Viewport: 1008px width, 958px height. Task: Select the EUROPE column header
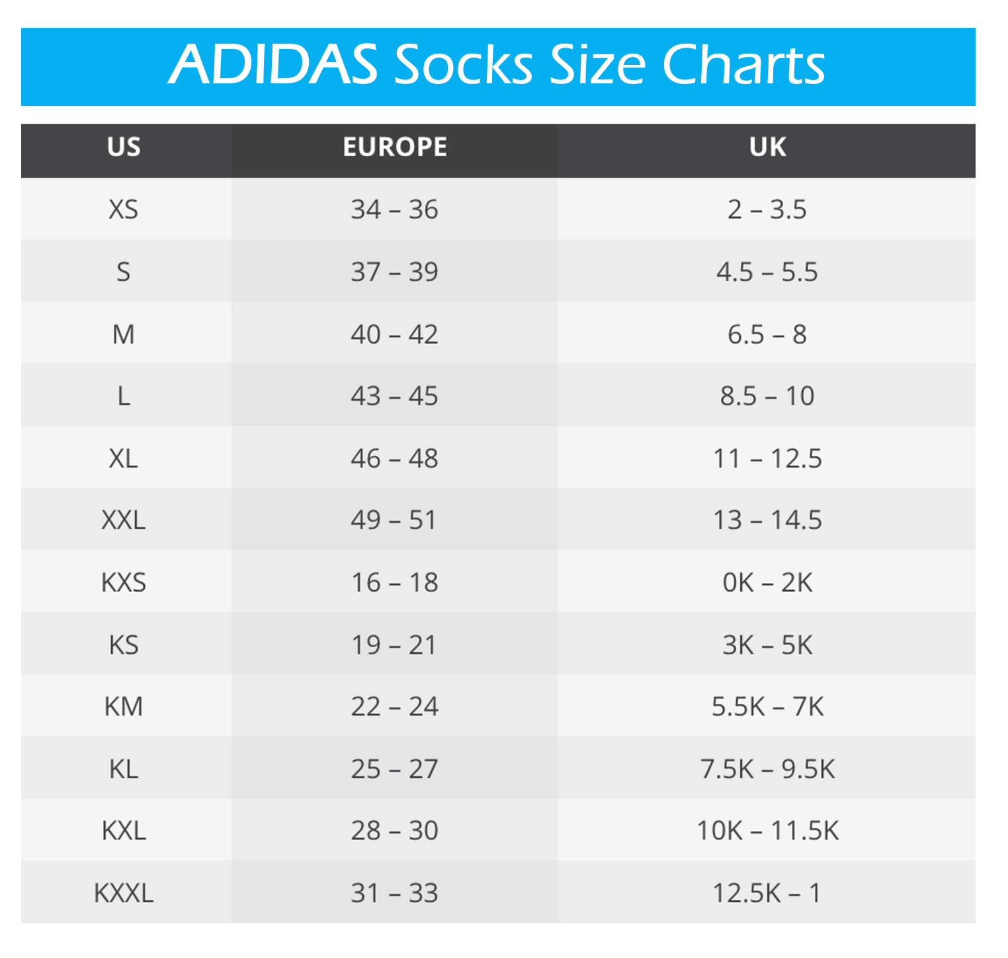(395, 147)
